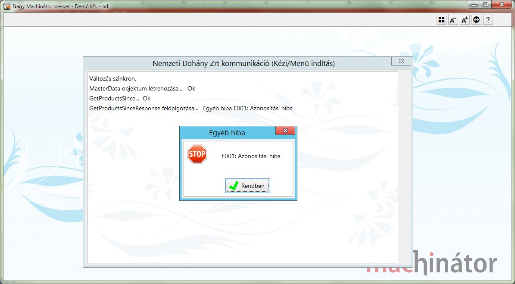Click the Nemzeti Dohány Zrt kommunikáció title
This screenshot has height=284, width=515.
[243, 63]
